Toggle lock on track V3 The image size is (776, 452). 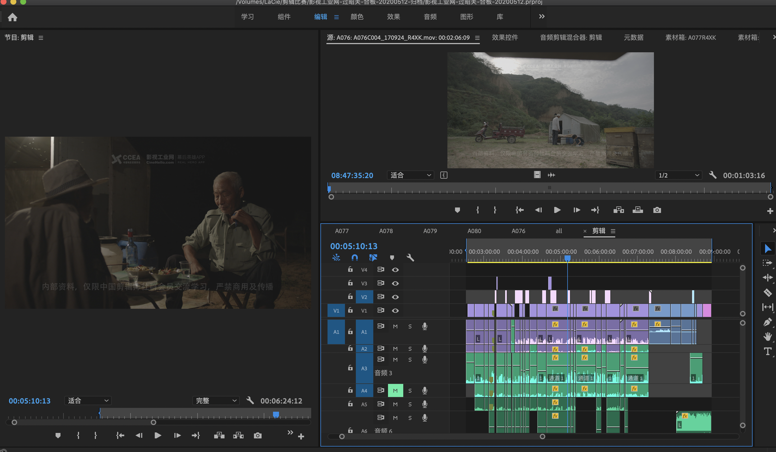pos(350,283)
